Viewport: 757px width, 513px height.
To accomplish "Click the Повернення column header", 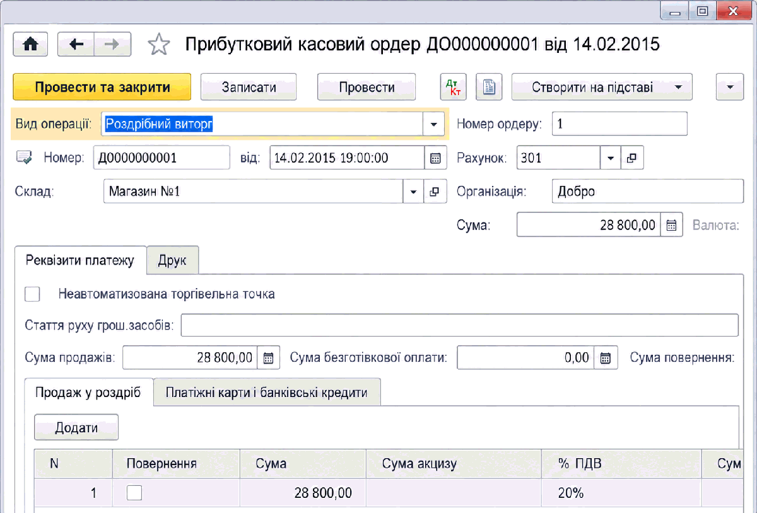I will point(176,464).
